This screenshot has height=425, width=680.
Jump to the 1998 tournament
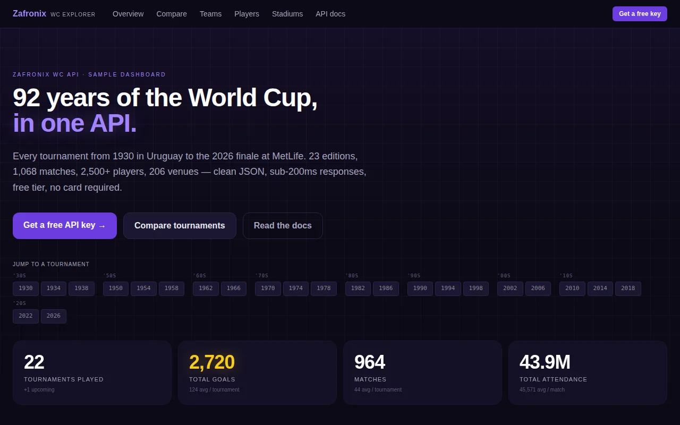[x=476, y=288]
